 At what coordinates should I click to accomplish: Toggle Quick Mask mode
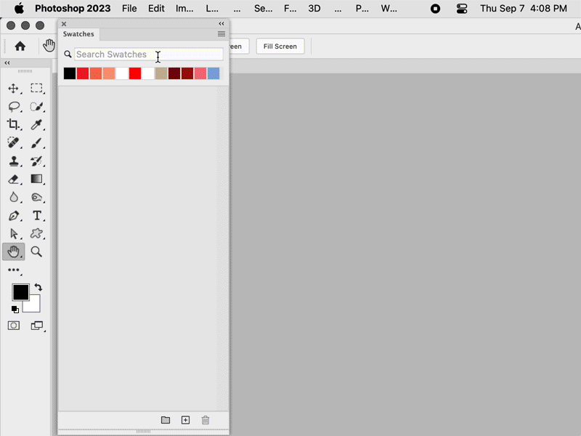coord(14,326)
